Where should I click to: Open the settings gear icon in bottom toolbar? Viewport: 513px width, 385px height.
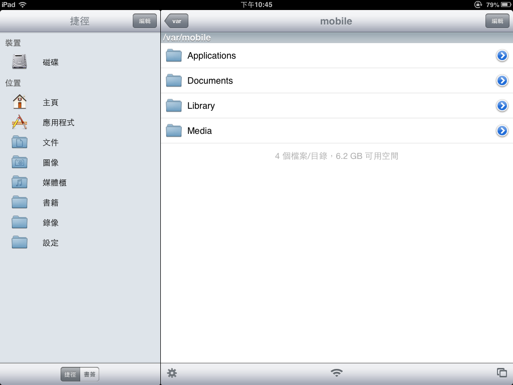click(x=172, y=373)
